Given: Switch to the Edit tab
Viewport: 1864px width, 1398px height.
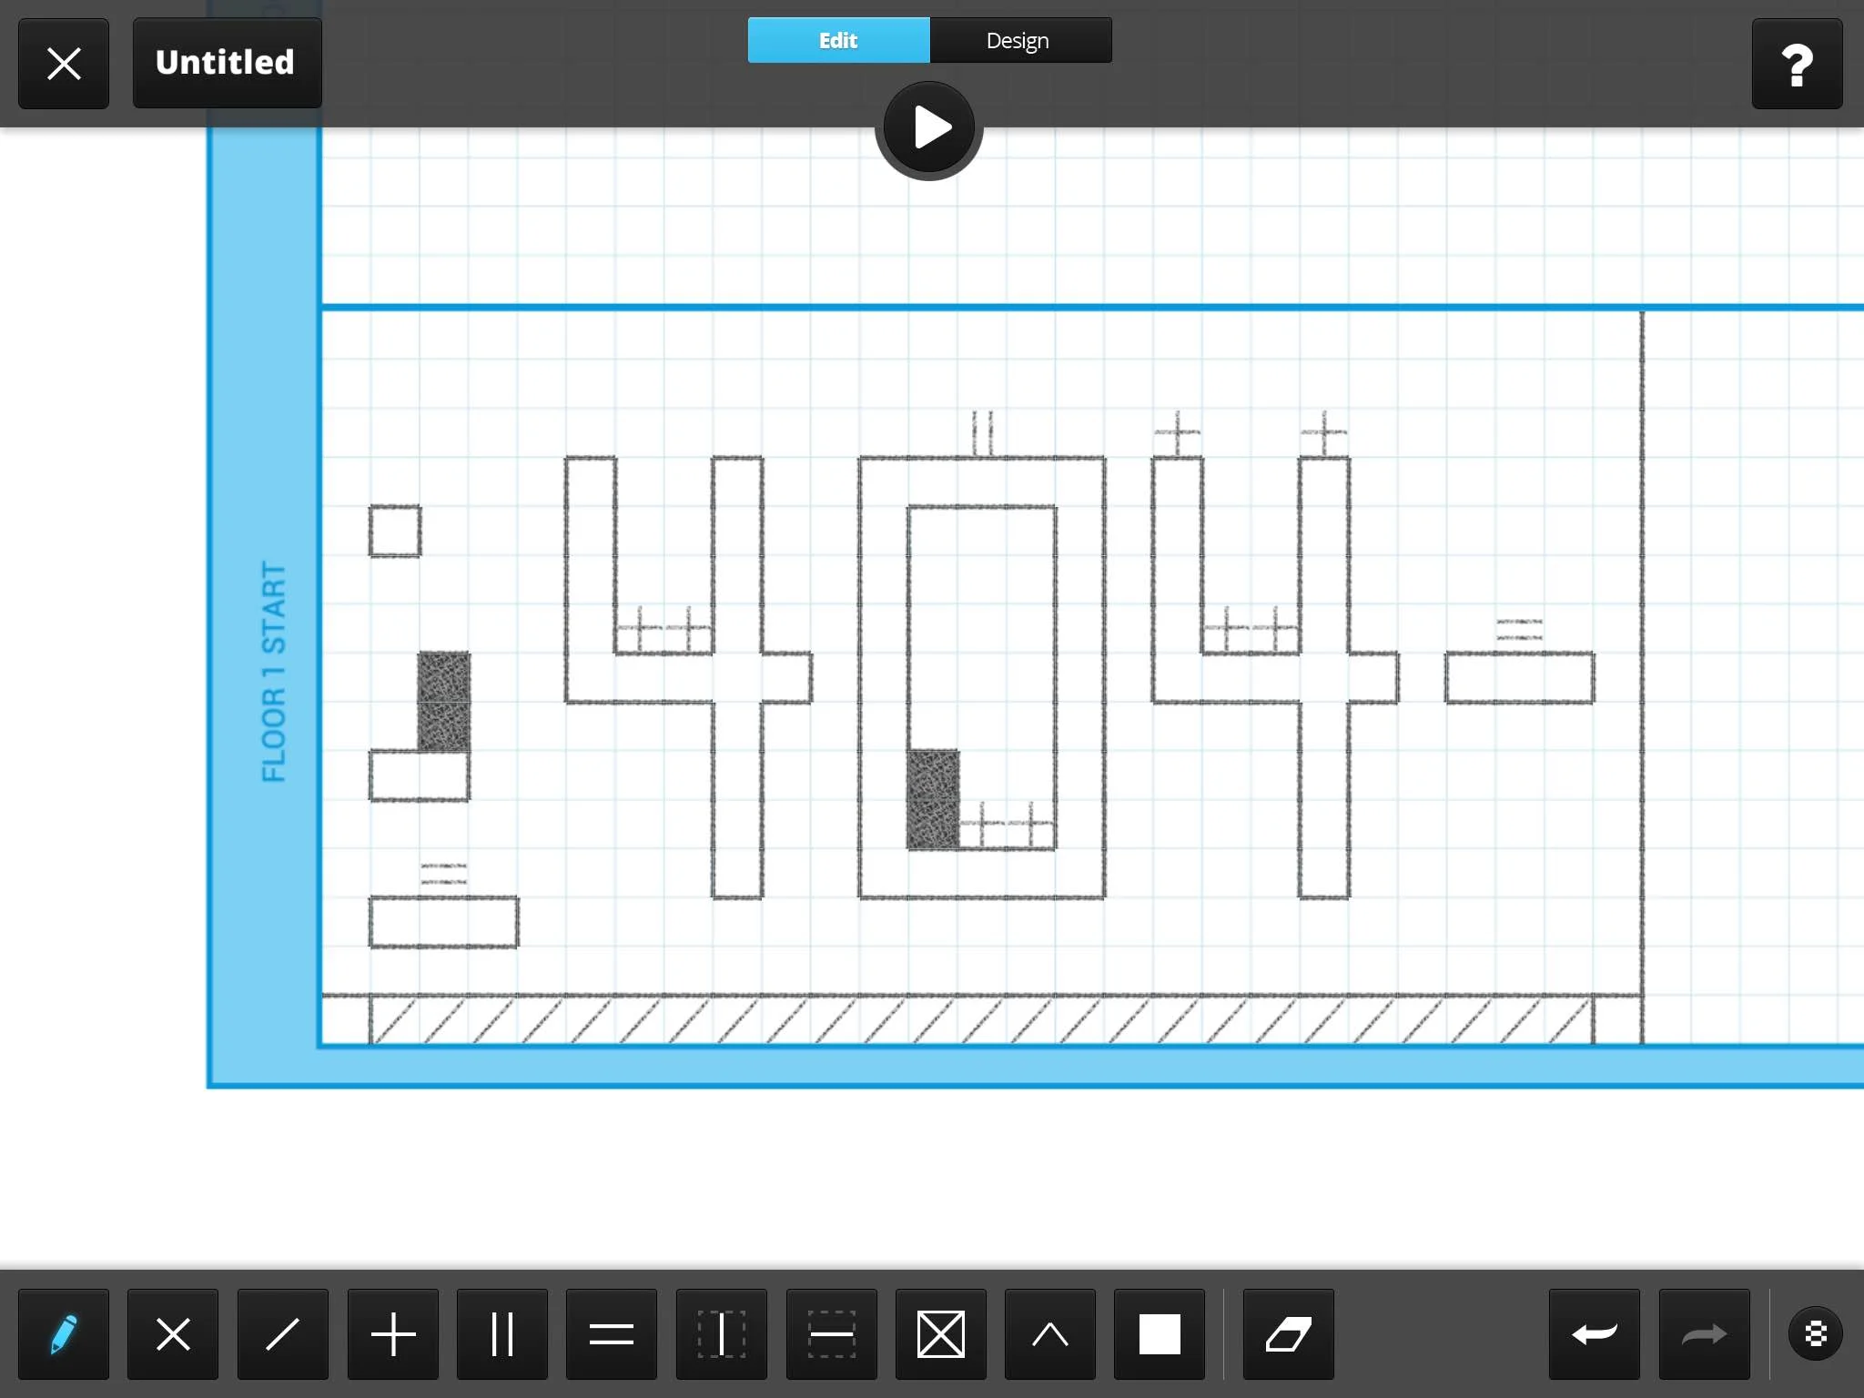Looking at the screenshot, I should click(838, 40).
